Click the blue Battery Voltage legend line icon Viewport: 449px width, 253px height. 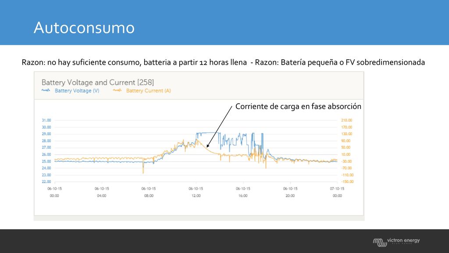(46, 90)
